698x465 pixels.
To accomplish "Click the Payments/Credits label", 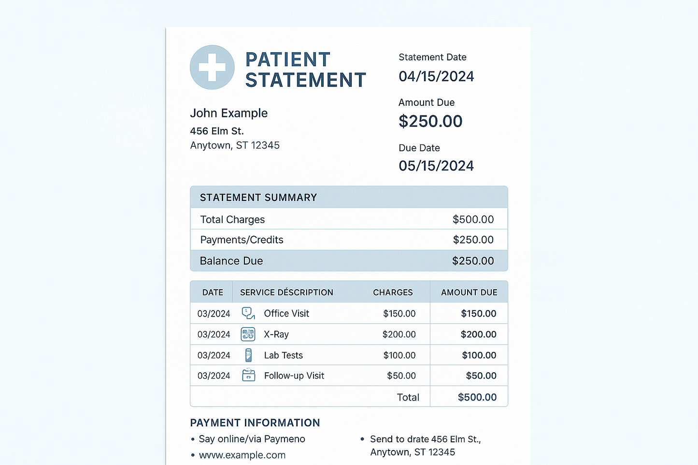I will click(242, 240).
